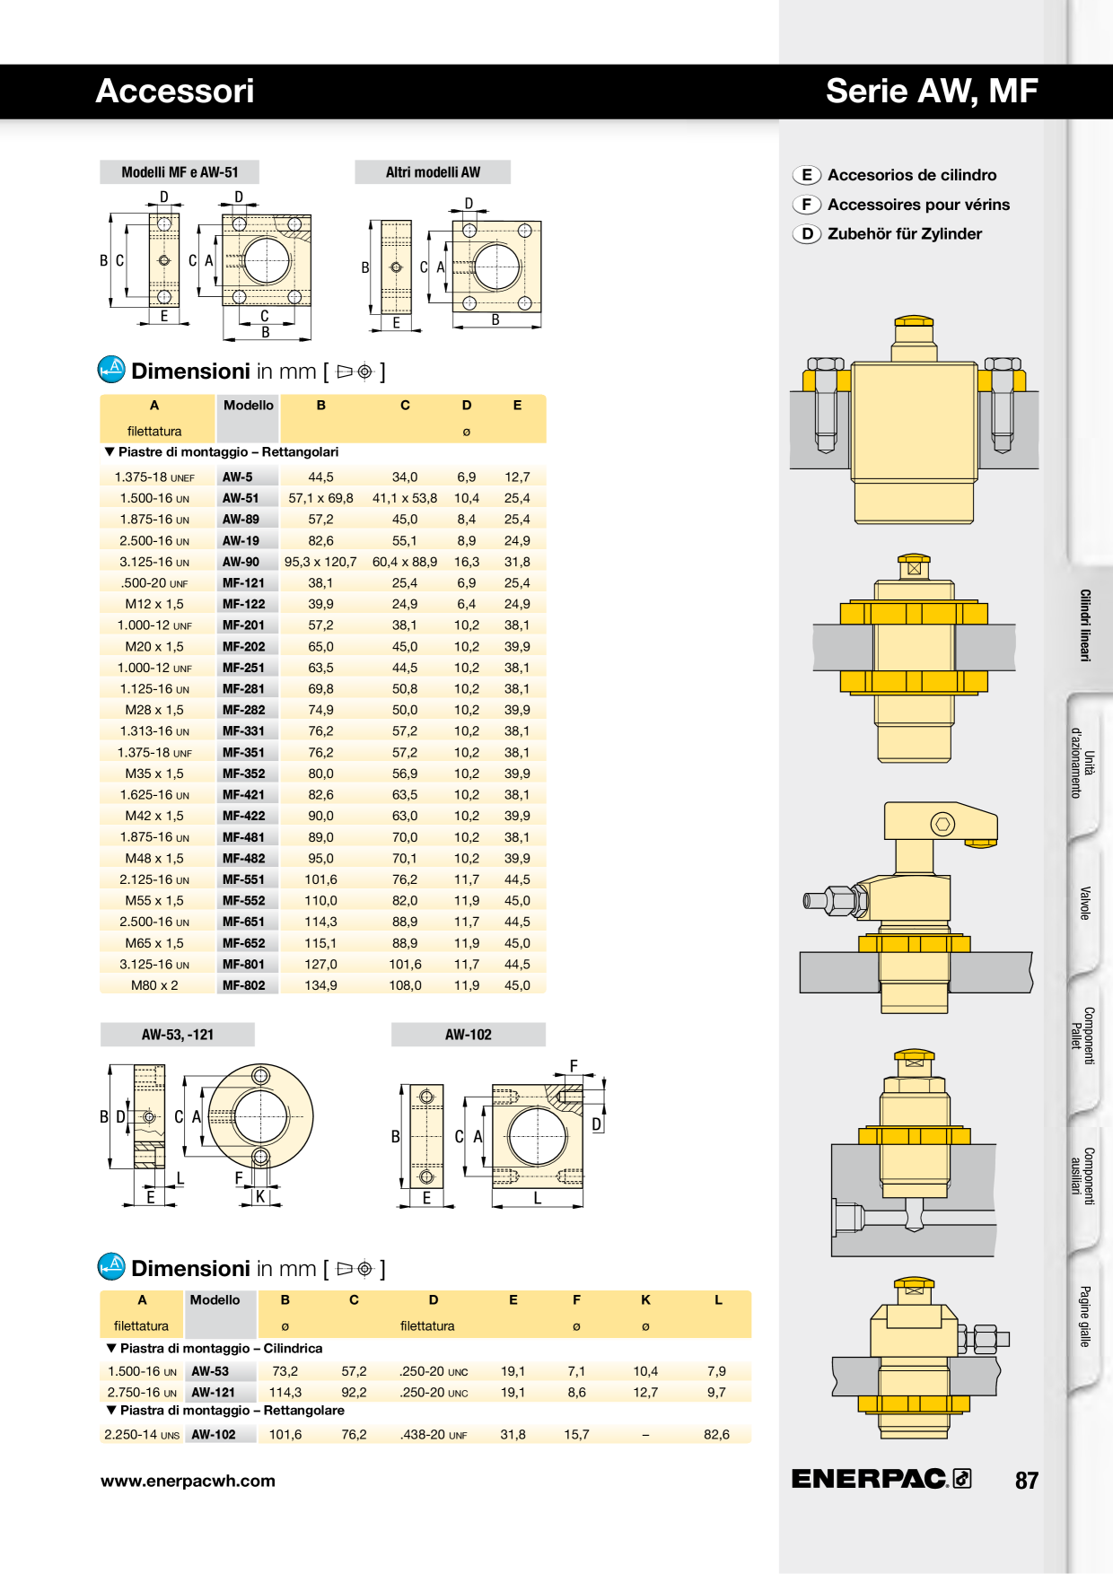
Task: Click the Accessoires pour vérins text
Action: 918,205
